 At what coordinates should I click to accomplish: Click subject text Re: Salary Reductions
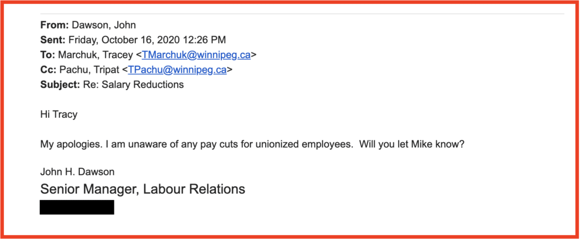pyautogui.click(x=133, y=84)
